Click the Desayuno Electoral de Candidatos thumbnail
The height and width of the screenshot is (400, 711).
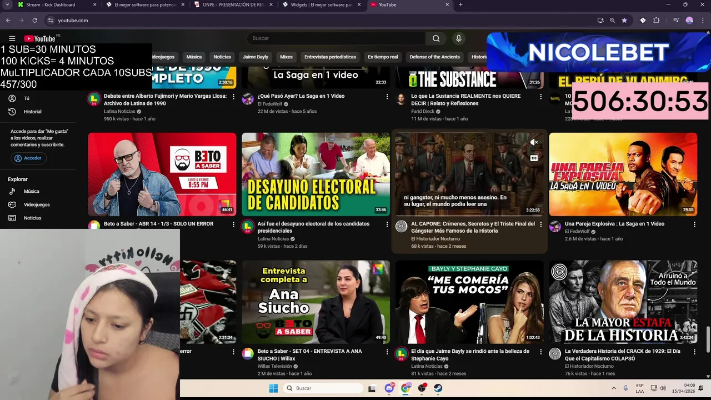point(316,174)
